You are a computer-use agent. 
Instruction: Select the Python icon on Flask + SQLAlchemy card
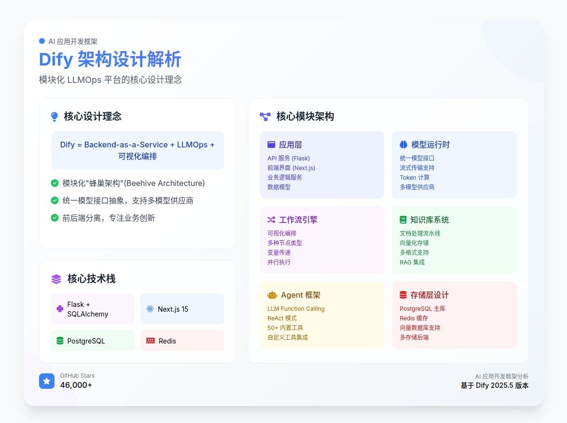coord(59,308)
